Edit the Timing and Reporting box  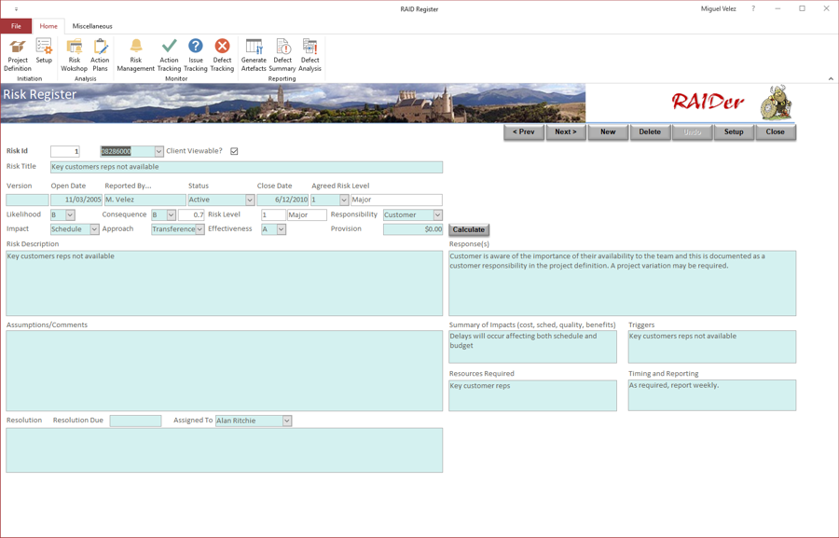tap(711, 395)
